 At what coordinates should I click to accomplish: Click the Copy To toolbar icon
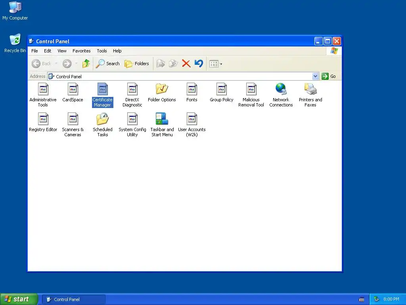pos(173,64)
